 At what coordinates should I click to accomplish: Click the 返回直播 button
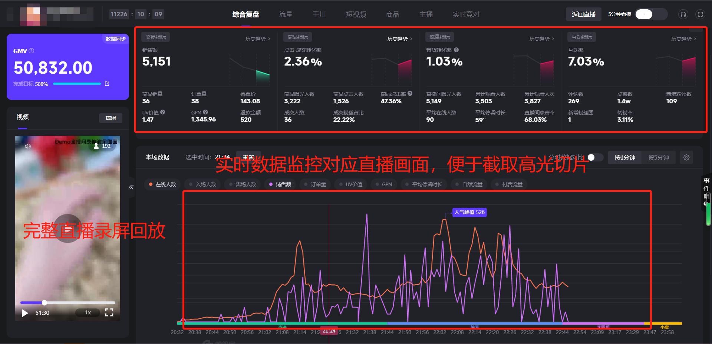tap(583, 14)
